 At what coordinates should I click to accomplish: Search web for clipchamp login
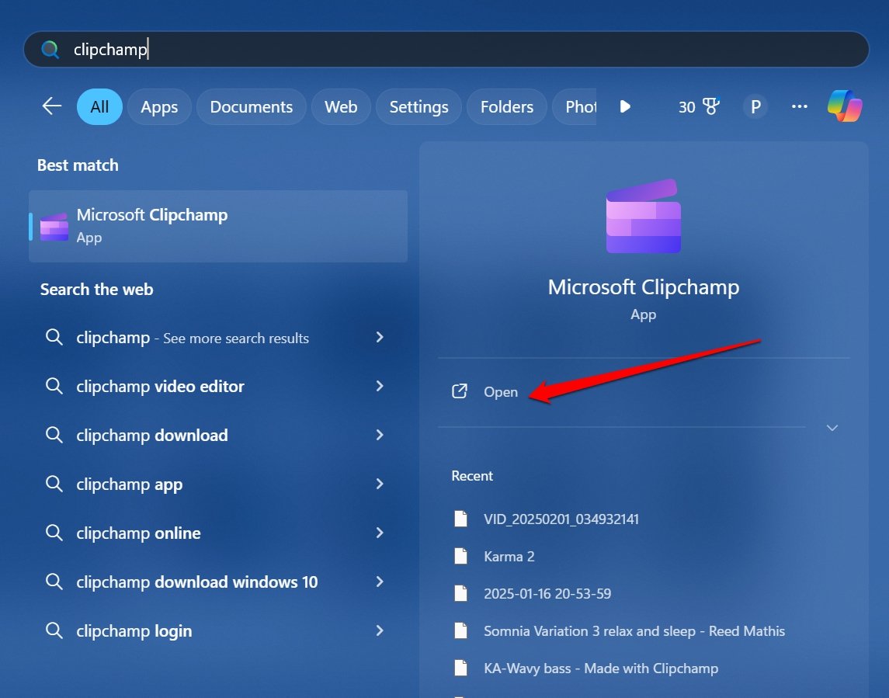click(x=218, y=630)
